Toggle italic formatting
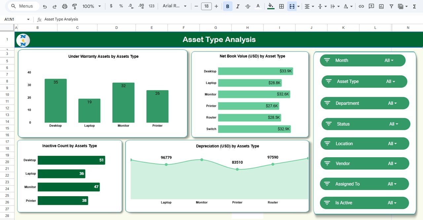This screenshot has width=423, height=220. (238, 6)
